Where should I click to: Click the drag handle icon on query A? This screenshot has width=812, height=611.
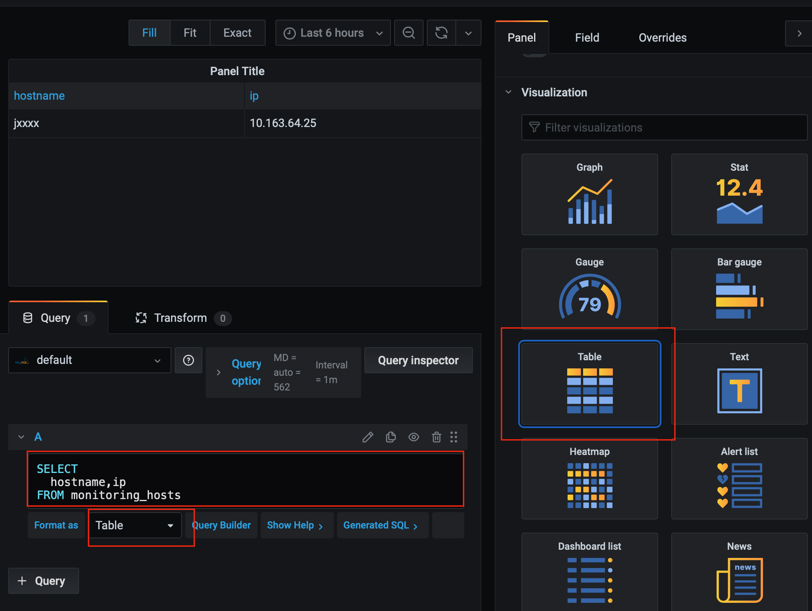pyautogui.click(x=454, y=437)
